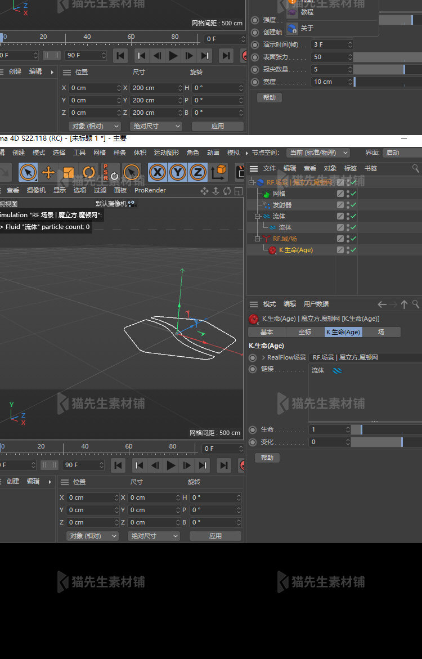Activate the Rotate tool in toolbar
Screen dimensions: 422x659
pyautogui.click(x=89, y=172)
